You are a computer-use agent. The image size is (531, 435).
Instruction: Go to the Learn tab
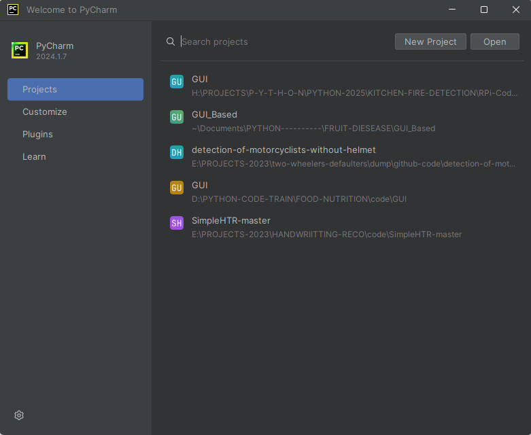[x=75, y=156]
